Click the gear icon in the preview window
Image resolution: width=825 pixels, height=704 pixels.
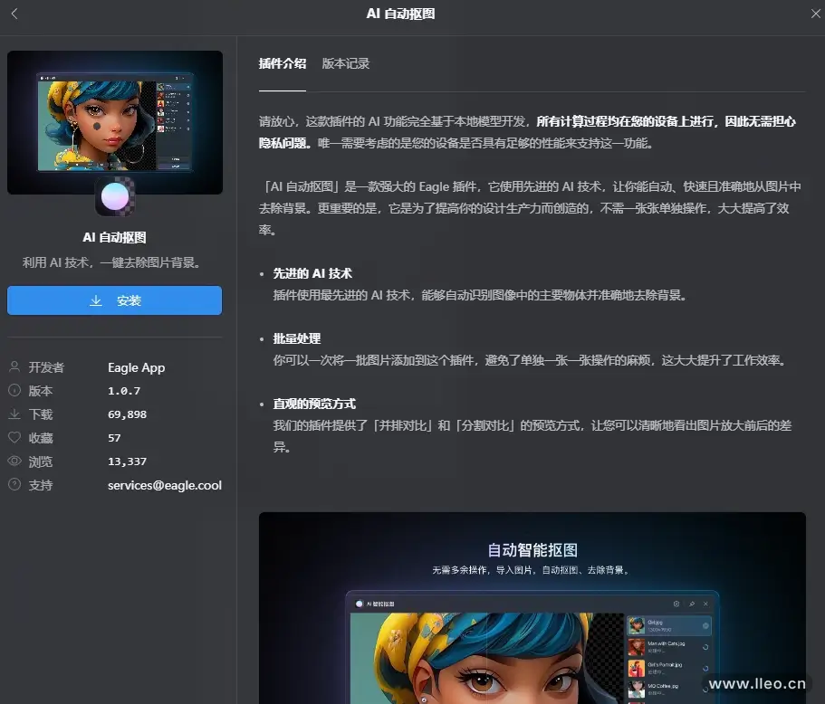676,604
